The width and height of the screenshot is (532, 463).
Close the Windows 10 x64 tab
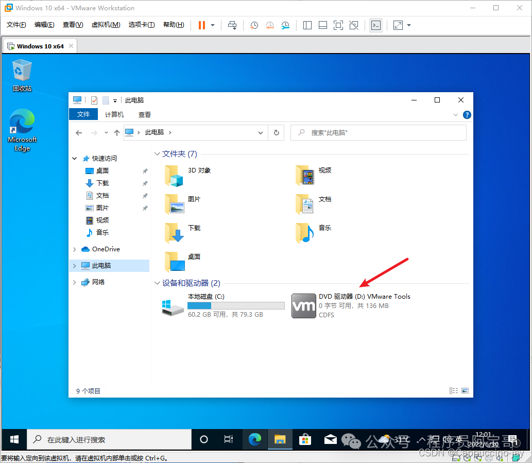[x=71, y=46]
